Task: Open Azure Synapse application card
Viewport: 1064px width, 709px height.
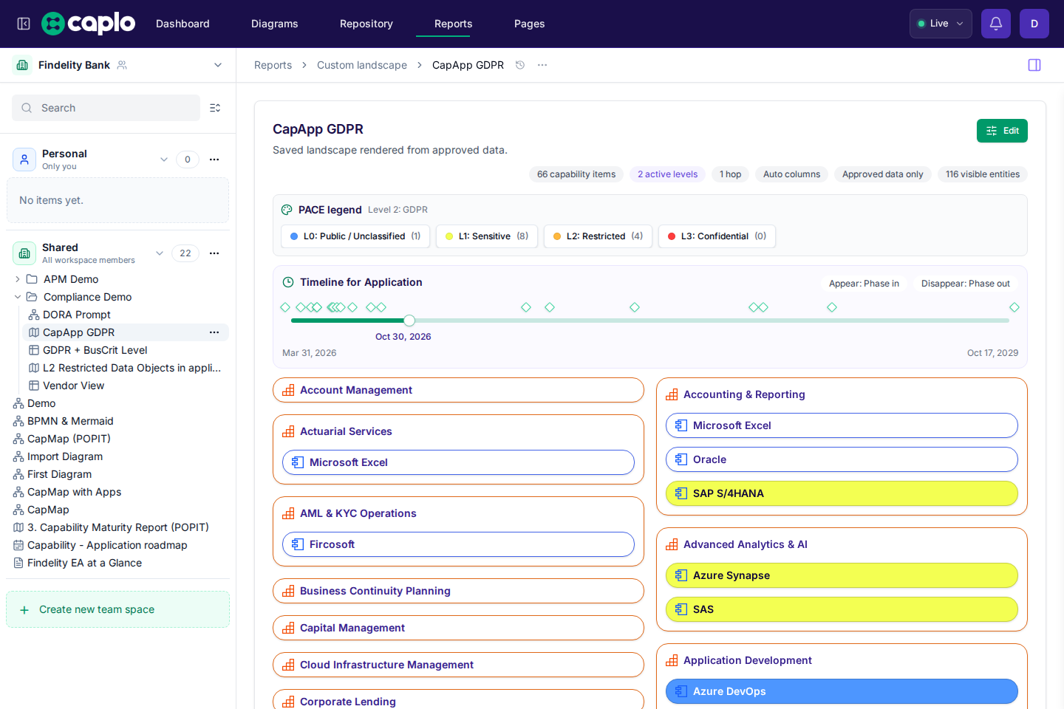Action: click(842, 575)
